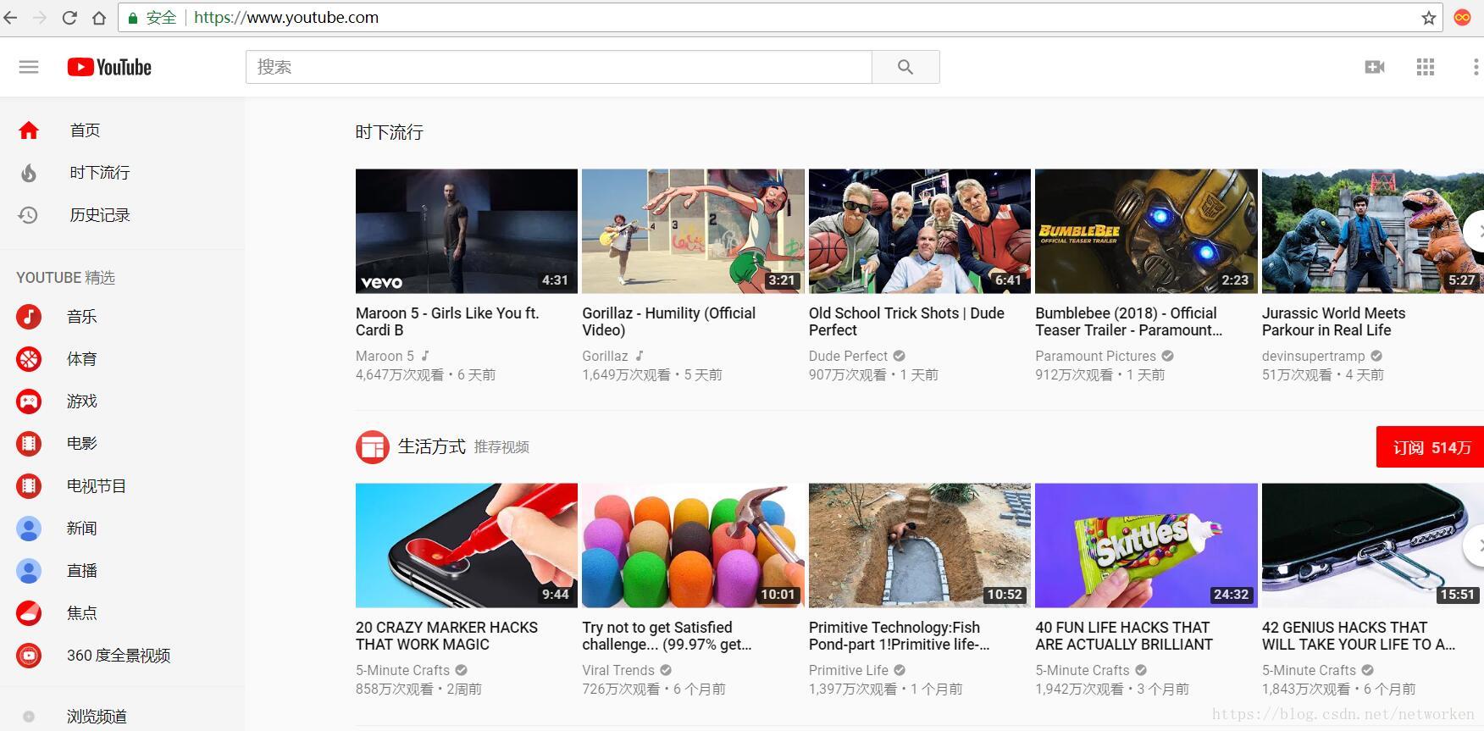1484x731 pixels.
Task: Click the film icon beside 电视节目
Action: (29, 486)
